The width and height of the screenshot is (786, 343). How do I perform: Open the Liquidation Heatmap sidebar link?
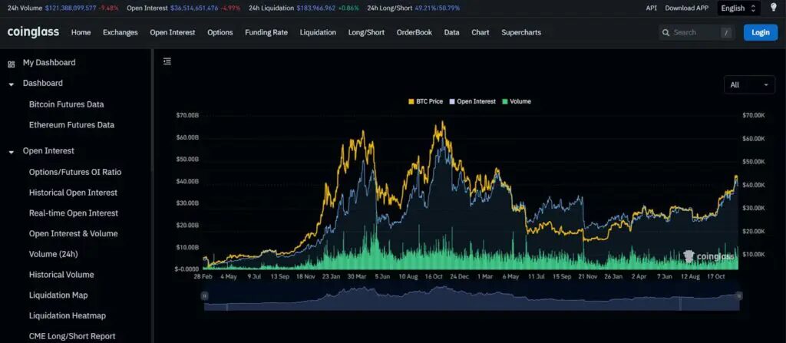pyautogui.click(x=67, y=315)
